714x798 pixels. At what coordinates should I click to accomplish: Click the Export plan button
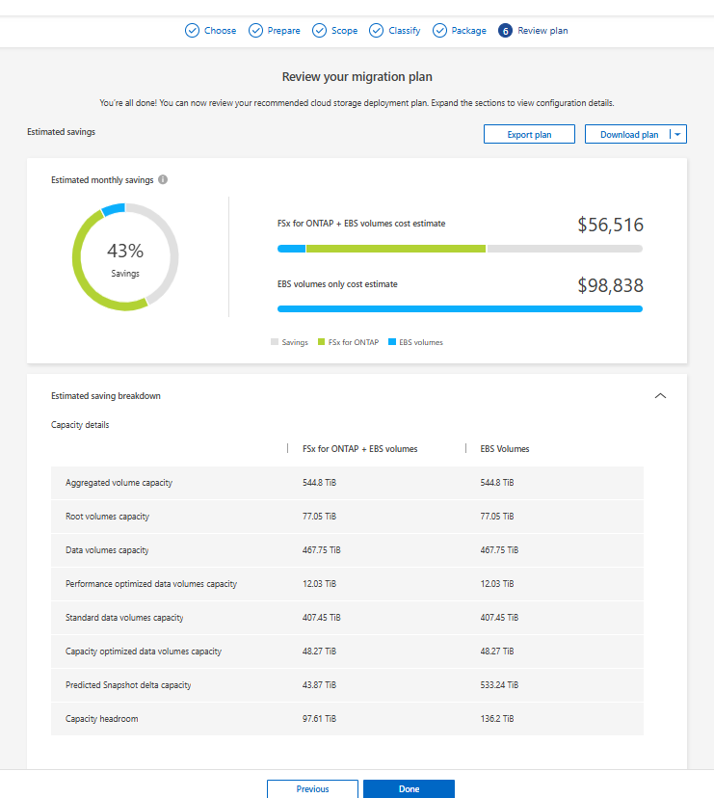[x=529, y=134]
